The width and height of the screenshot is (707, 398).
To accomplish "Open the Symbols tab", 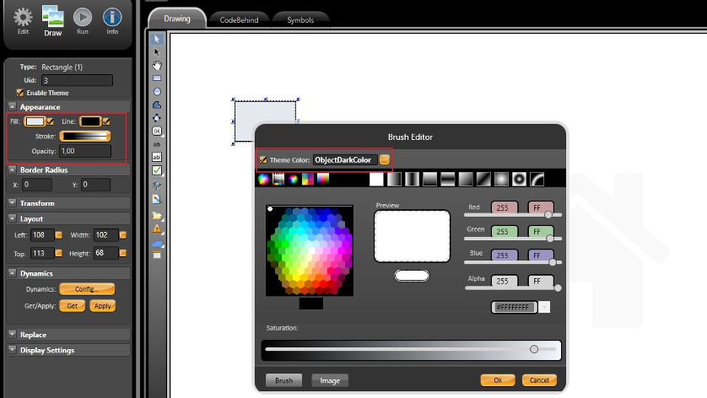I will pos(300,18).
